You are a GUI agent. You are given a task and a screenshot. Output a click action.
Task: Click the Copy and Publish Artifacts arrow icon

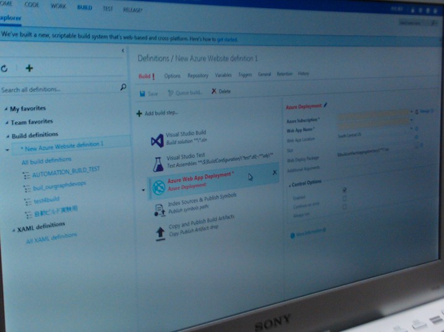coord(160,234)
